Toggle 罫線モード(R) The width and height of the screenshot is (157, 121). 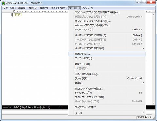[x=107, y=64]
